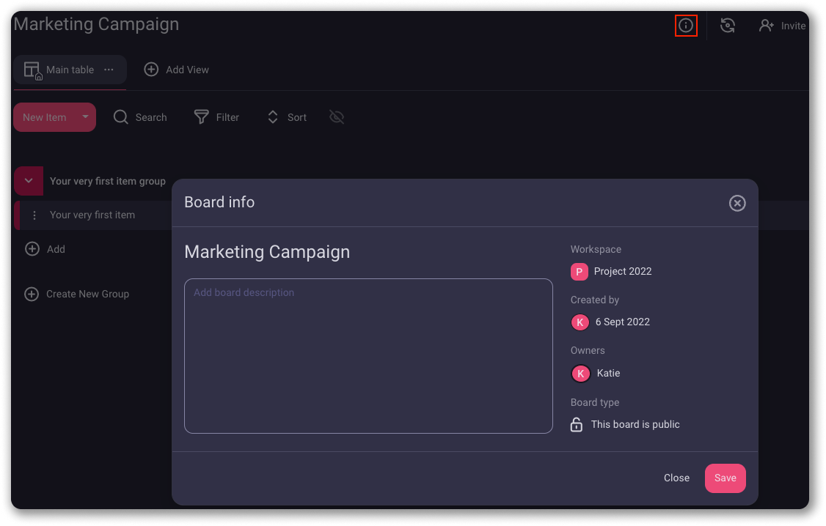Click the board description input field
This screenshot has height=526, width=826.
(368, 355)
